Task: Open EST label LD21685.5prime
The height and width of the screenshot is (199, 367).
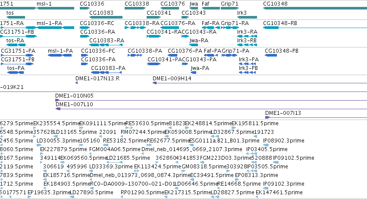Action: [128, 158]
